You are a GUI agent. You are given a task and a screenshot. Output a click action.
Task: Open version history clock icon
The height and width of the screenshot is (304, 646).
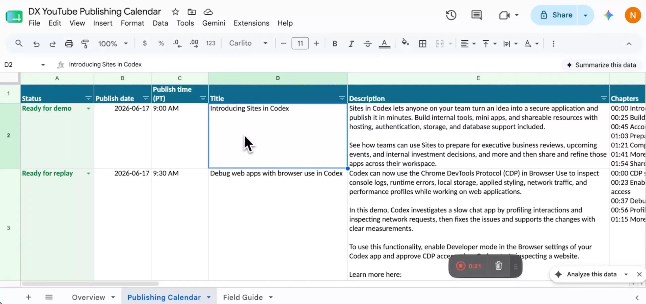click(451, 15)
